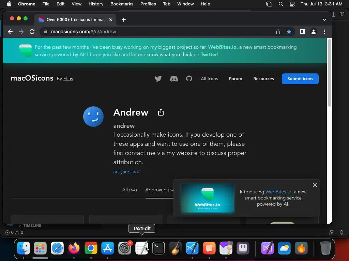The image size is (349, 261).
Task: Close the macosicons tab
Action: pos(111,20)
